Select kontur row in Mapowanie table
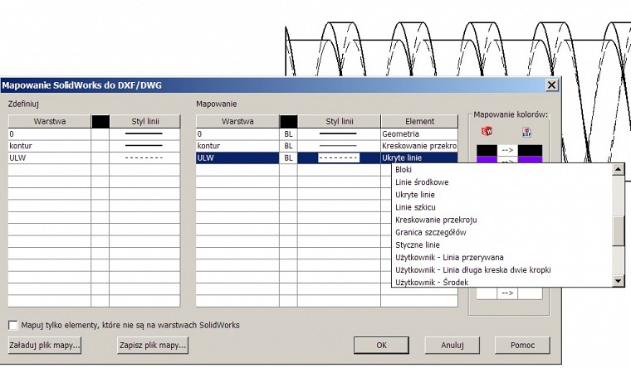This screenshot has height=368, width=631. [x=237, y=146]
